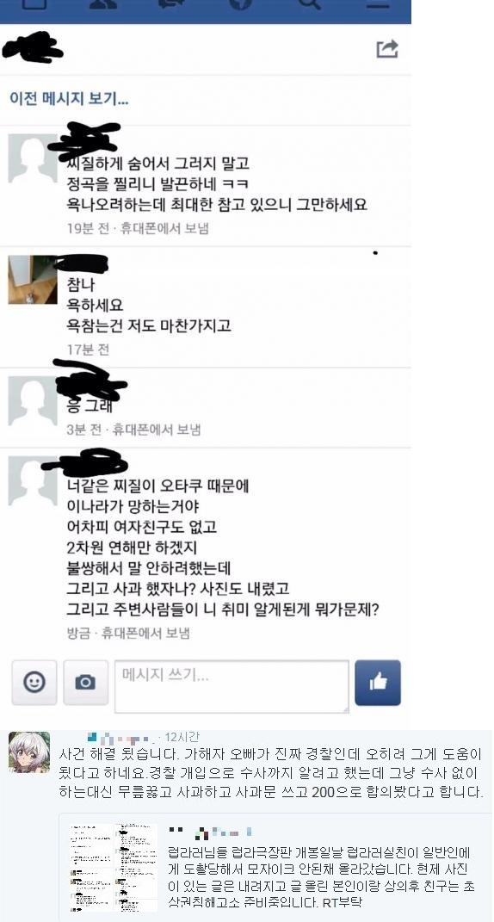The width and height of the screenshot is (494, 922).
Task: Open profile picture beside 참나 message
Action: (33, 279)
